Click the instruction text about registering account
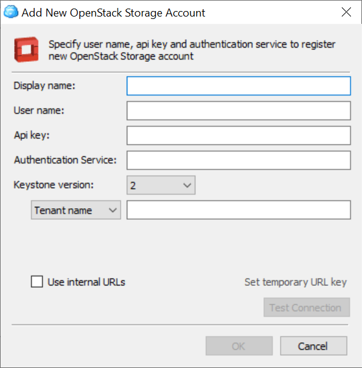The height and width of the screenshot is (368, 362). (x=192, y=50)
